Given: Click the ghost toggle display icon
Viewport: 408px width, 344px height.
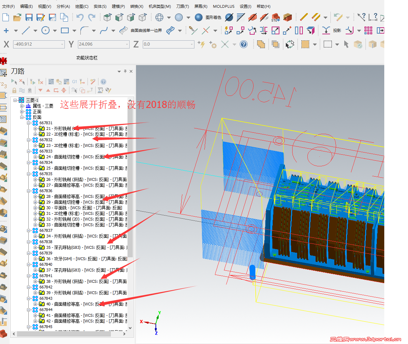Looking at the screenshot, I should [30, 90].
